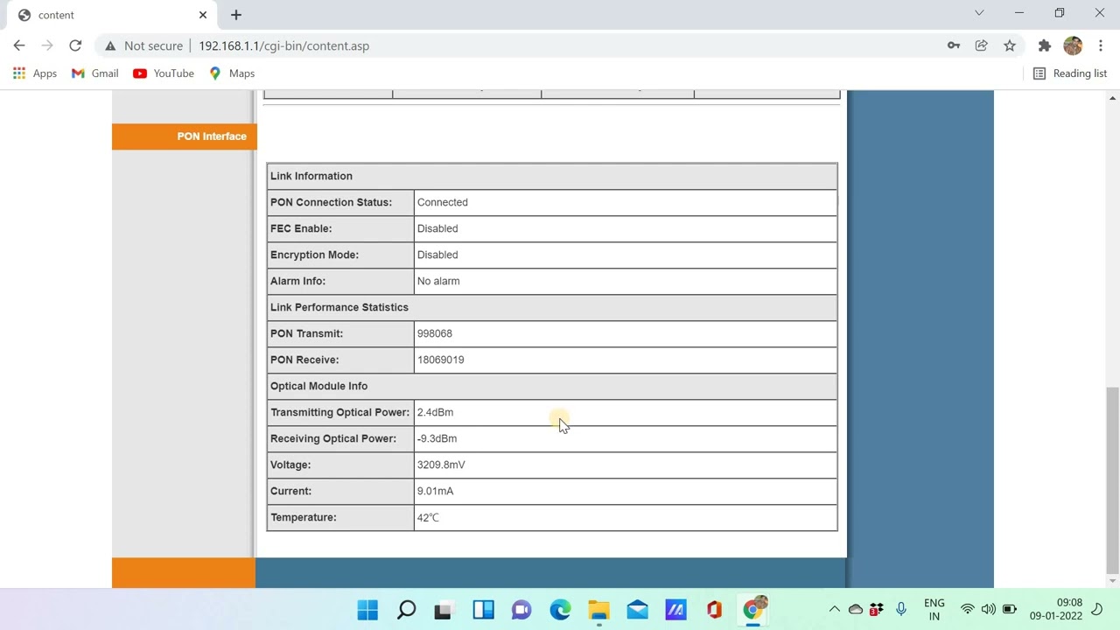1120x630 pixels.
Task: Bookmark this page with star
Action: point(1010,45)
